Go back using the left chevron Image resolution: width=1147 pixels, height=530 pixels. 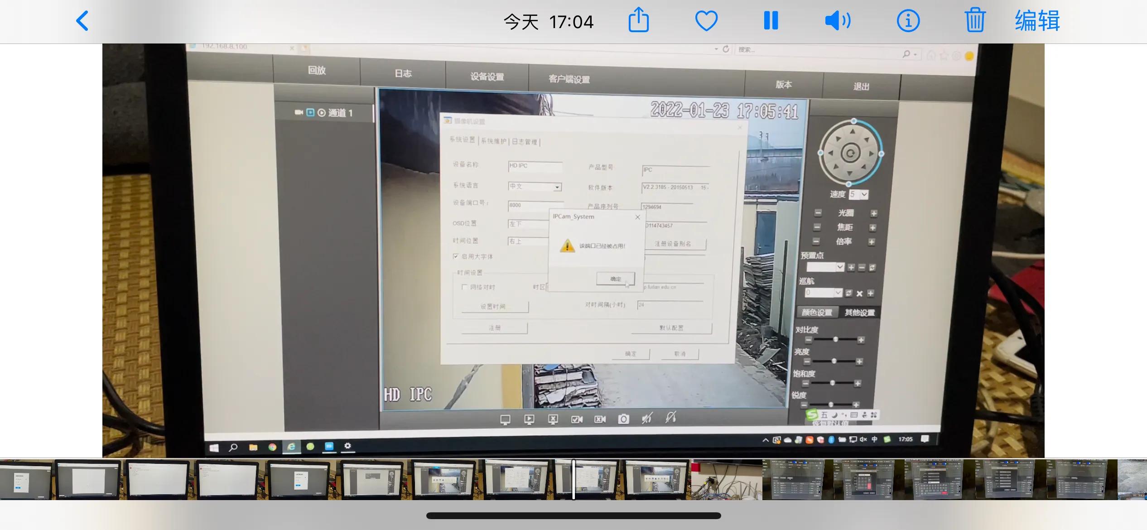pyautogui.click(x=82, y=21)
